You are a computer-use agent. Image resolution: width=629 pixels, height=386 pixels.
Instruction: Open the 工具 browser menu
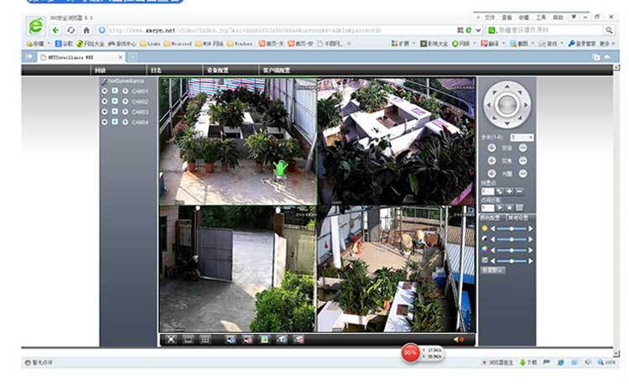coord(541,18)
